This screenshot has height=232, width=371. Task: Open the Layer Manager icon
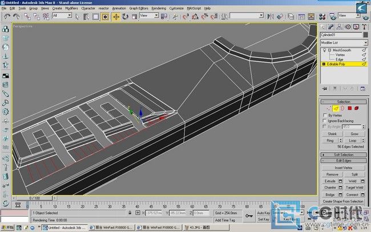291,17
